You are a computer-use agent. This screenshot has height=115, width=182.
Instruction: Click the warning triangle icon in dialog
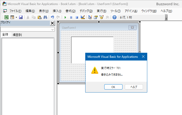(95, 70)
